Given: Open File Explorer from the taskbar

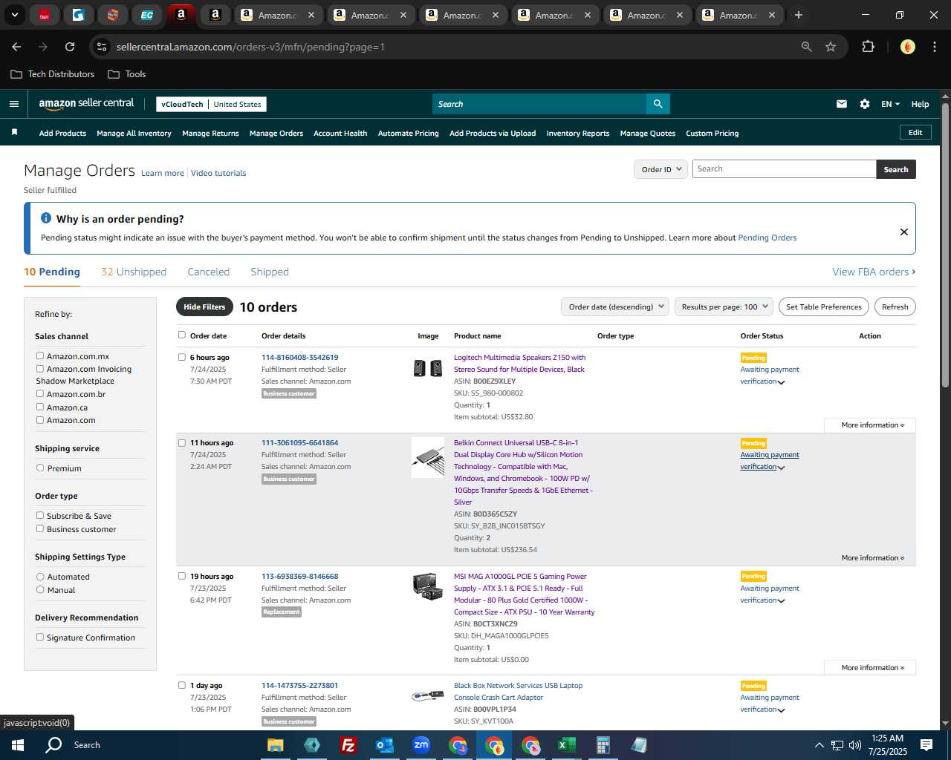Looking at the screenshot, I should (276, 745).
